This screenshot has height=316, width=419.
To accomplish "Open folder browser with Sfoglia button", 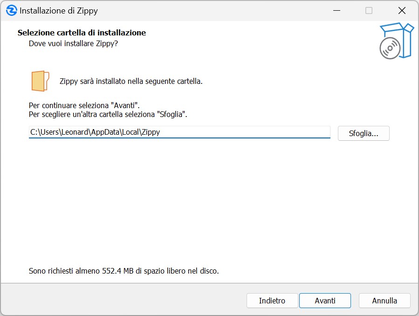I will pyautogui.click(x=363, y=133).
